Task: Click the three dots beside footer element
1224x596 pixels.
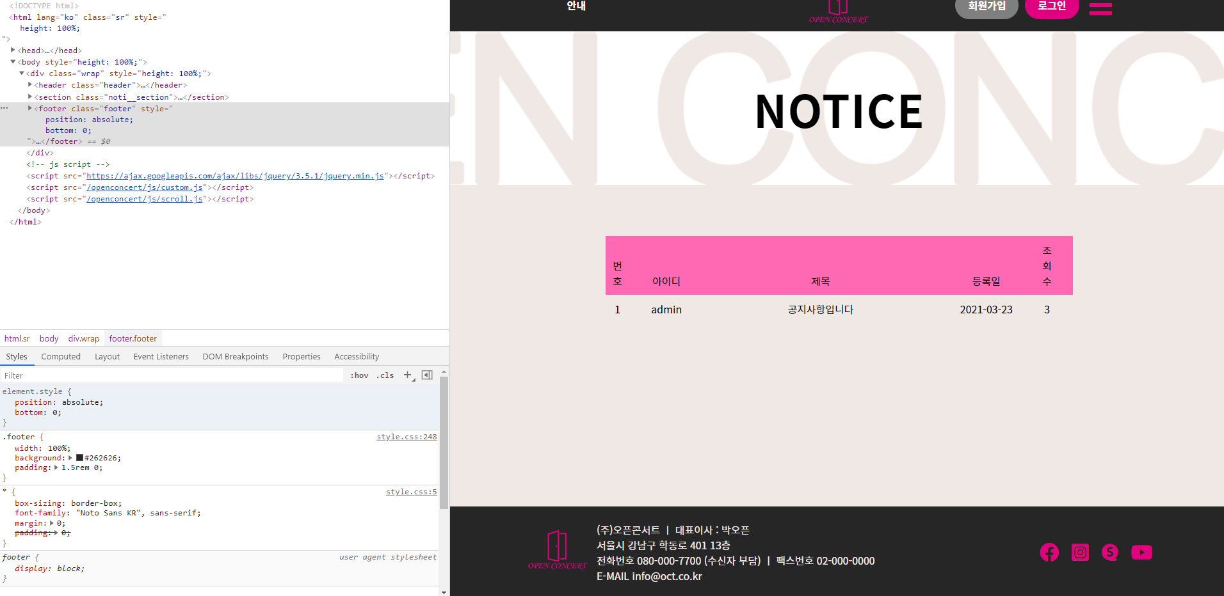Action: (4, 108)
